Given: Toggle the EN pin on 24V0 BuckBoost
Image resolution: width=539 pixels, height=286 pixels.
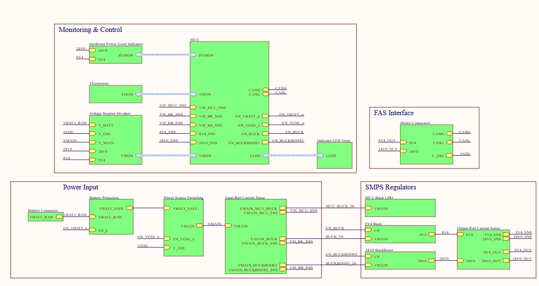Looking at the screenshot, I should [x=368, y=256].
